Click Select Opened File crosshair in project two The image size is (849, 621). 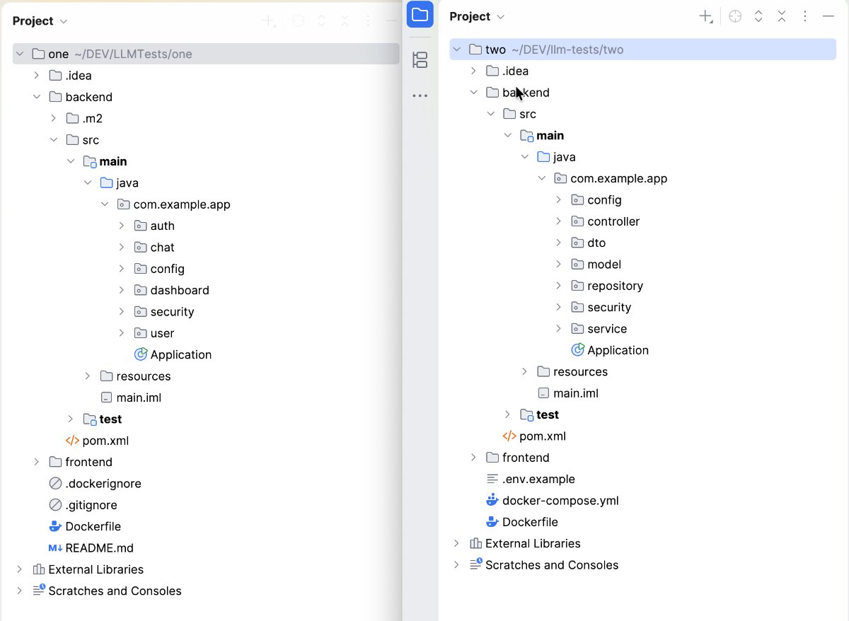(x=735, y=17)
